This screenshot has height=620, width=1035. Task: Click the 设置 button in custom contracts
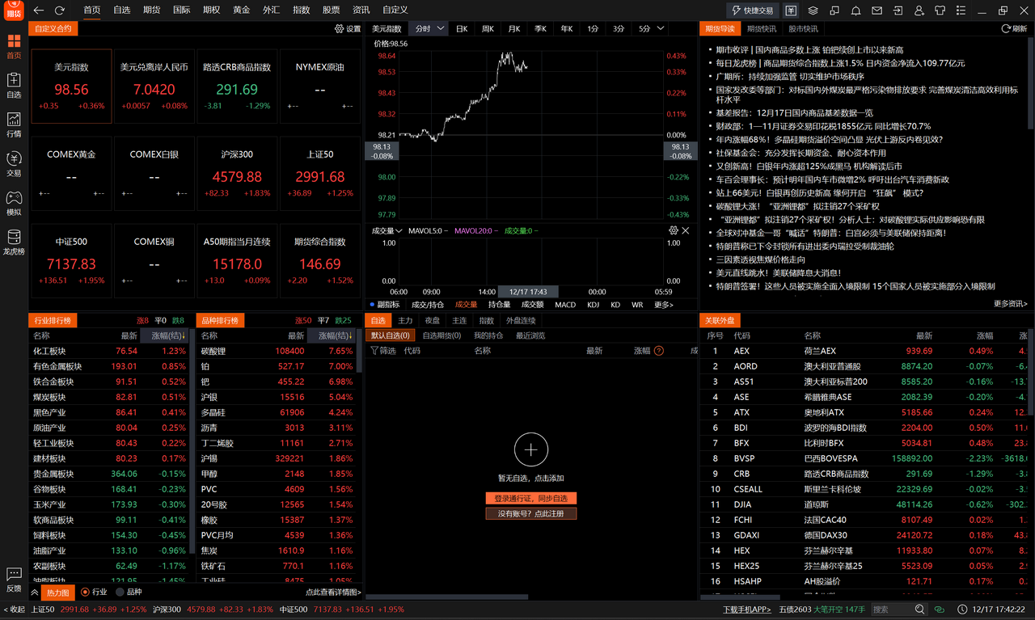point(348,28)
